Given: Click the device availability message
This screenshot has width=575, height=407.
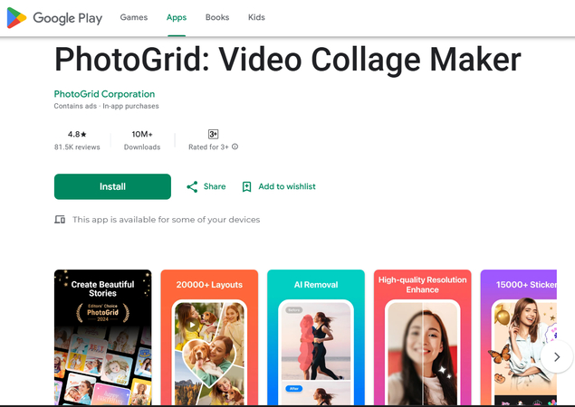Looking at the screenshot, I should pos(166,220).
